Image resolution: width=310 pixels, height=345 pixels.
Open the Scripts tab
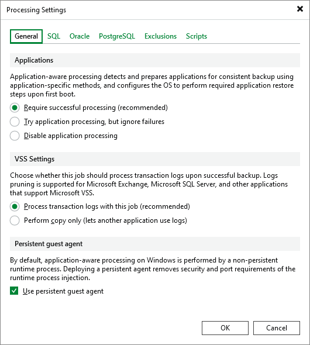click(197, 36)
